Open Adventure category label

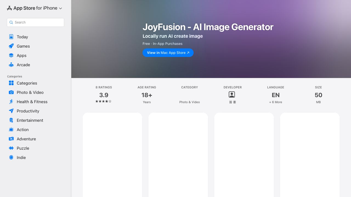click(26, 139)
